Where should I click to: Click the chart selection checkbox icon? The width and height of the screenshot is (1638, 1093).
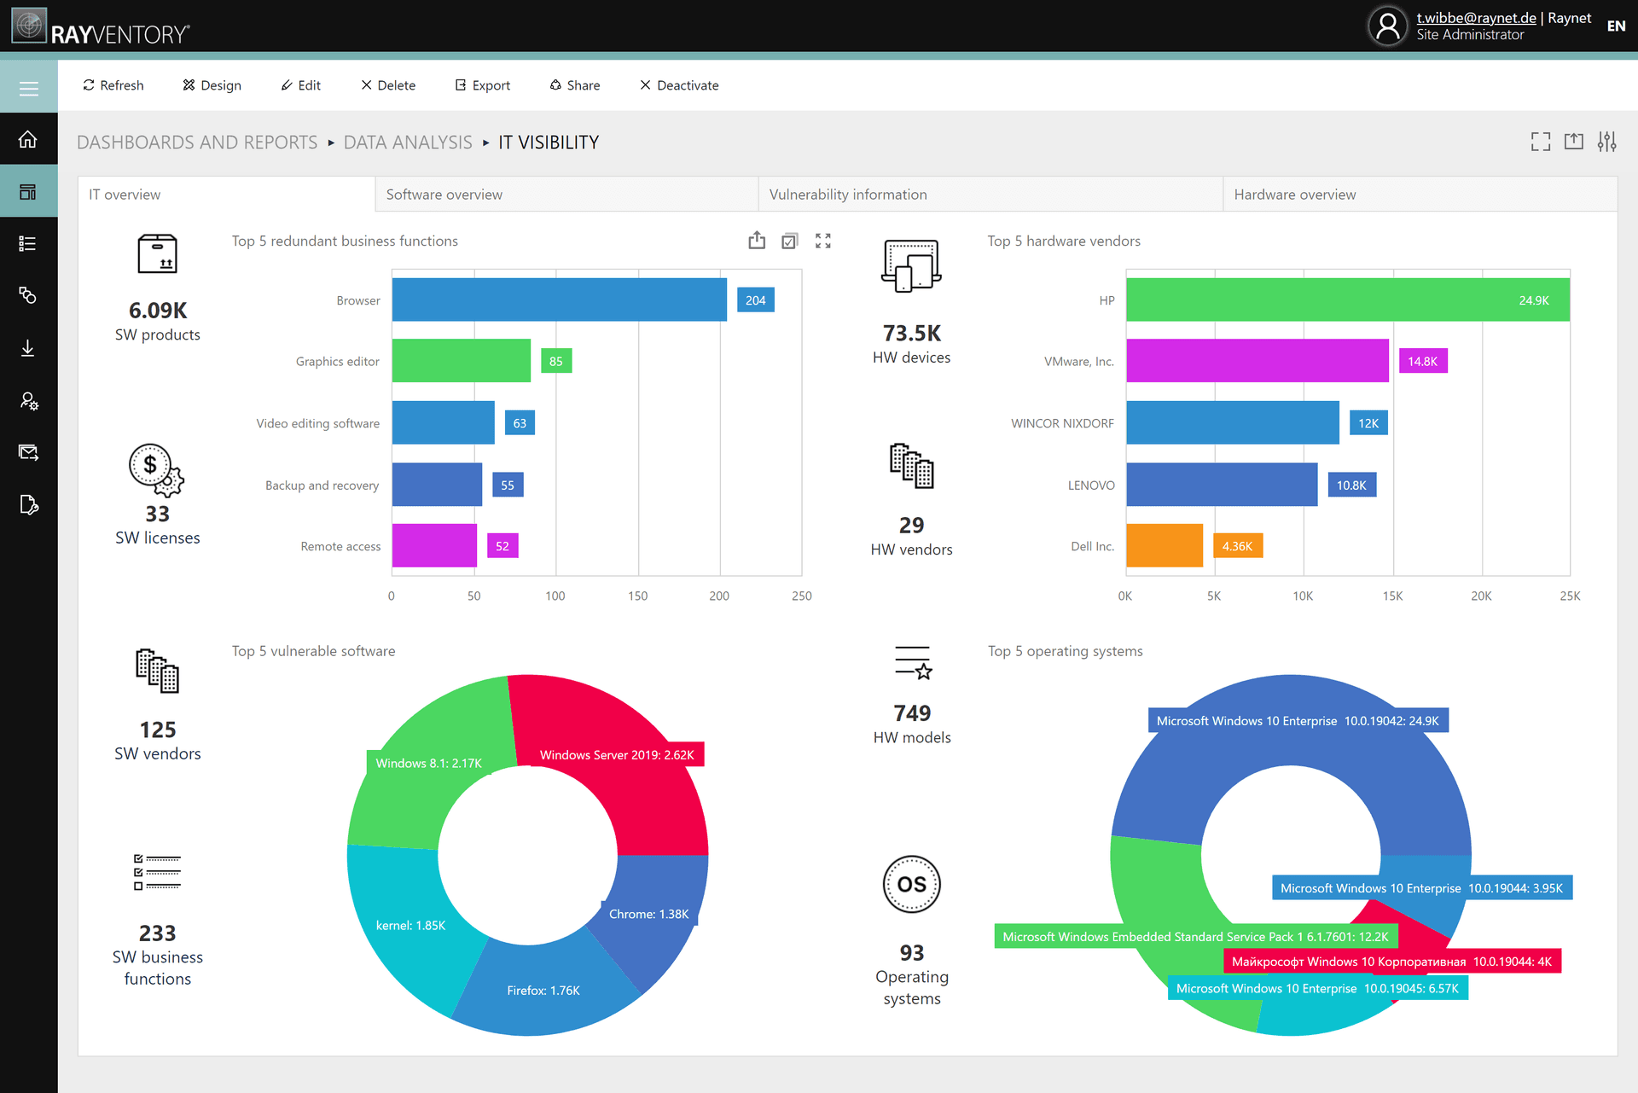[790, 241]
